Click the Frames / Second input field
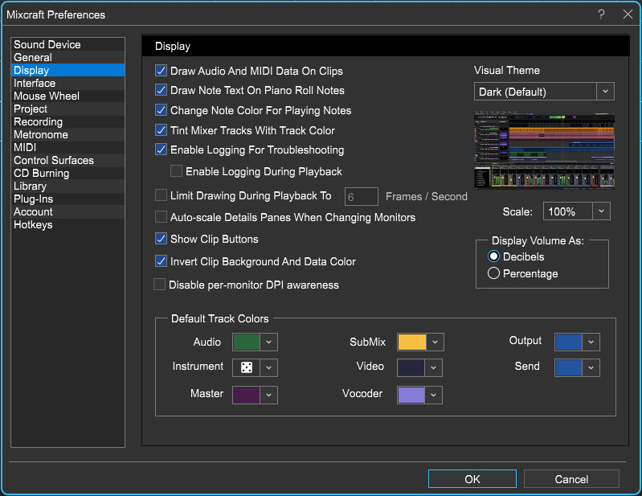Viewport: 642px width, 496px height. 361,197
